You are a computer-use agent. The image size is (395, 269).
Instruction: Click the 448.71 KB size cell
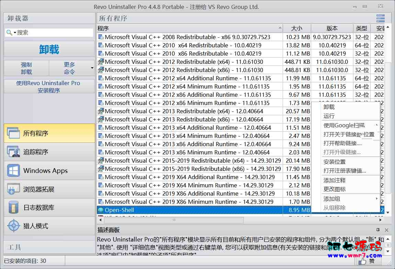click(297, 62)
